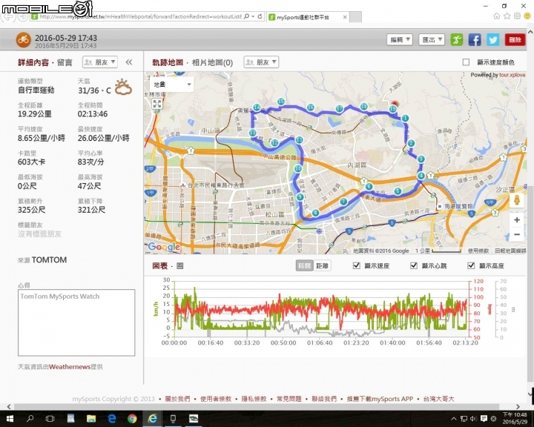534x427 pixels.
Task: Share workout to mySports green runner icon
Action: [457, 39]
